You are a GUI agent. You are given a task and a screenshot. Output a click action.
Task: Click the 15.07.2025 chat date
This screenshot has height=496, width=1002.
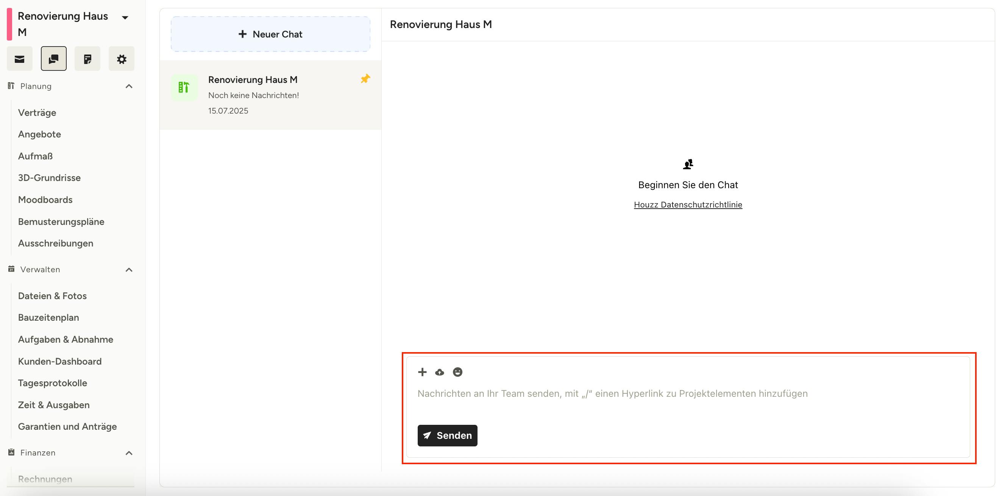pos(228,111)
